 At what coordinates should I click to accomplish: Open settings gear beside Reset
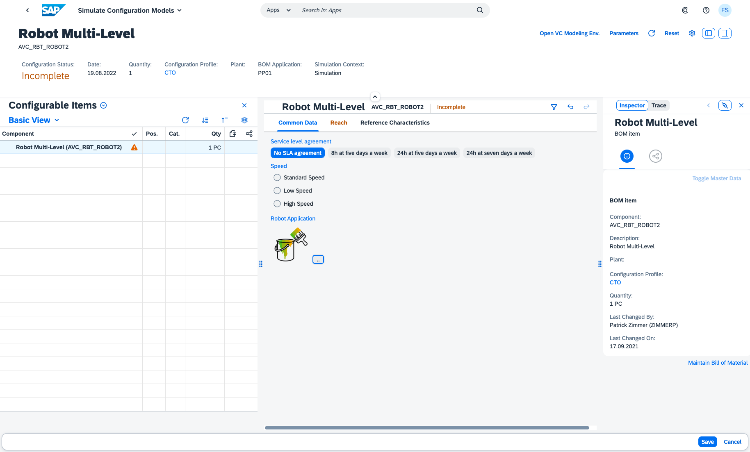point(692,33)
